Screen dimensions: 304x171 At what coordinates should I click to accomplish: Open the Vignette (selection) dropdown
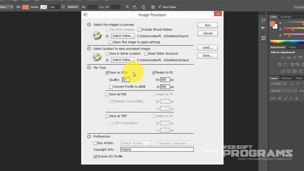176,143
